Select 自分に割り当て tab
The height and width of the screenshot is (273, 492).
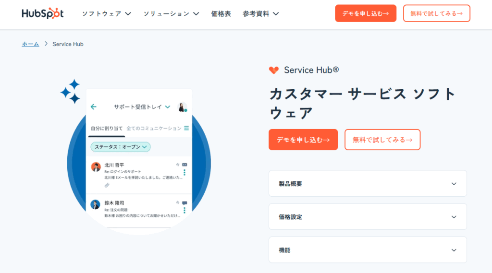pos(107,129)
